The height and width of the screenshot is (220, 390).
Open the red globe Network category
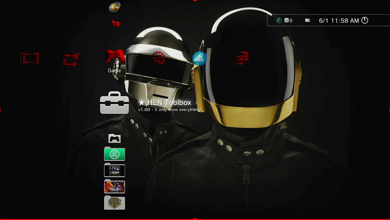tap(158, 58)
